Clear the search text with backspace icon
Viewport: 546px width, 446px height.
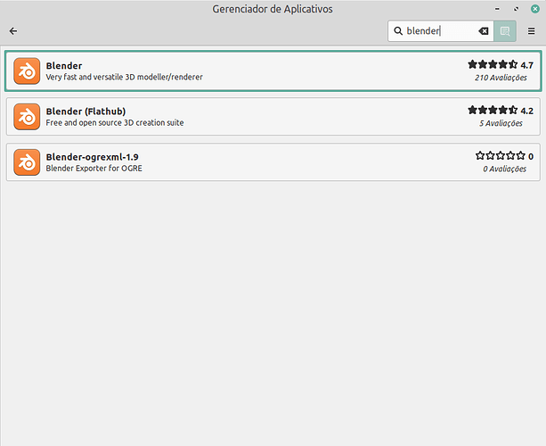pos(484,31)
